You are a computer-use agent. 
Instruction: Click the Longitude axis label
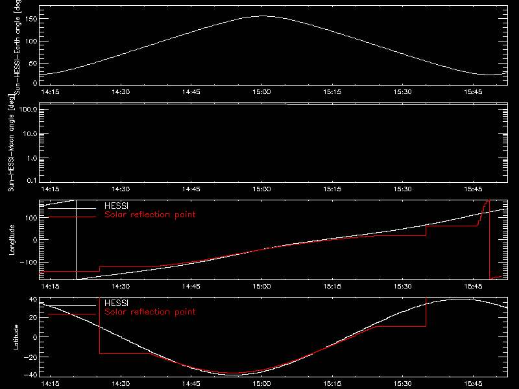[12, 240]
